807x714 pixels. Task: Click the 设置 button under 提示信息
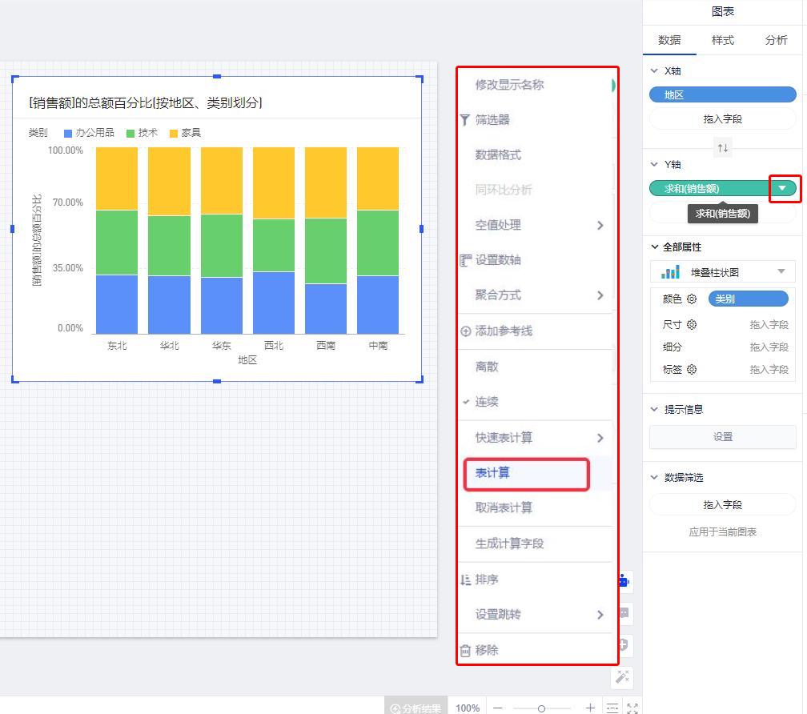point(722,436)
